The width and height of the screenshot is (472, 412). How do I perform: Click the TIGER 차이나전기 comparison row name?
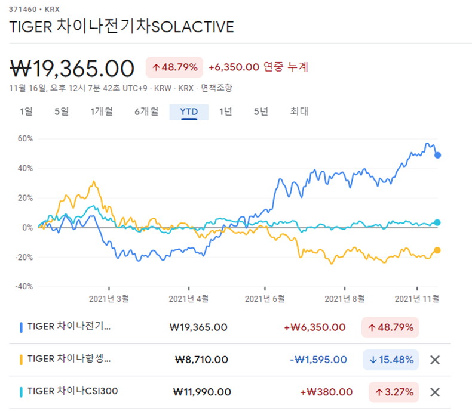point(69,326)
